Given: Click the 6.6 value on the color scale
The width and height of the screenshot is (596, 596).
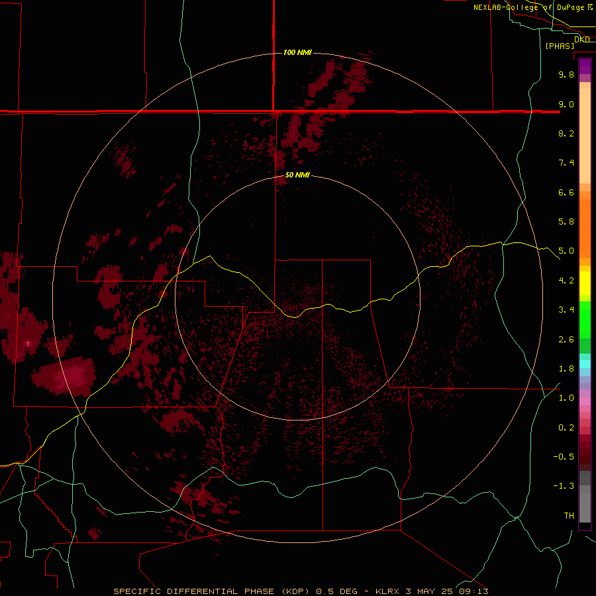Looking at the screenshot, I should pos(566,192).
